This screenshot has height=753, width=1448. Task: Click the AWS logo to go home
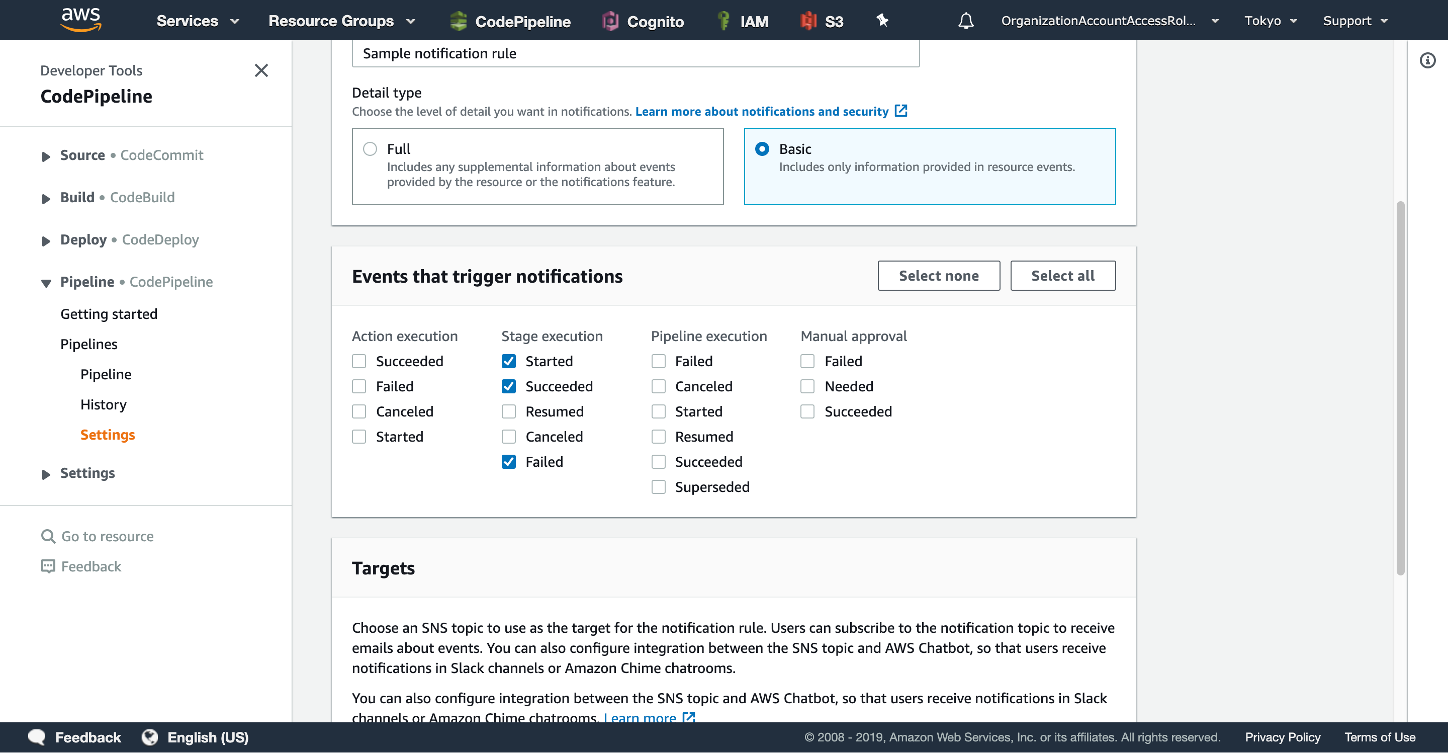[80, 20]
